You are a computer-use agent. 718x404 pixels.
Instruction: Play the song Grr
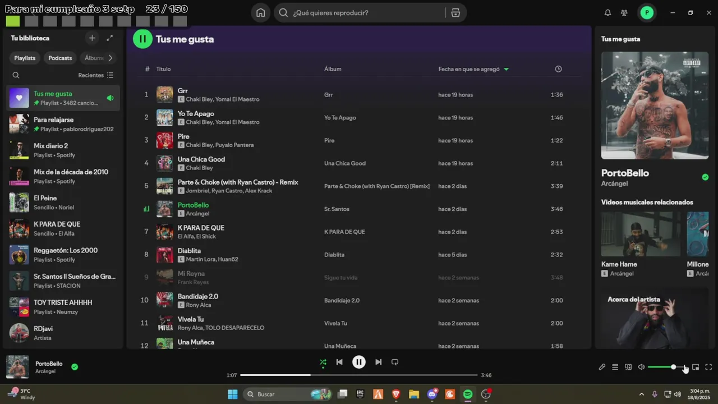point(359,94)
